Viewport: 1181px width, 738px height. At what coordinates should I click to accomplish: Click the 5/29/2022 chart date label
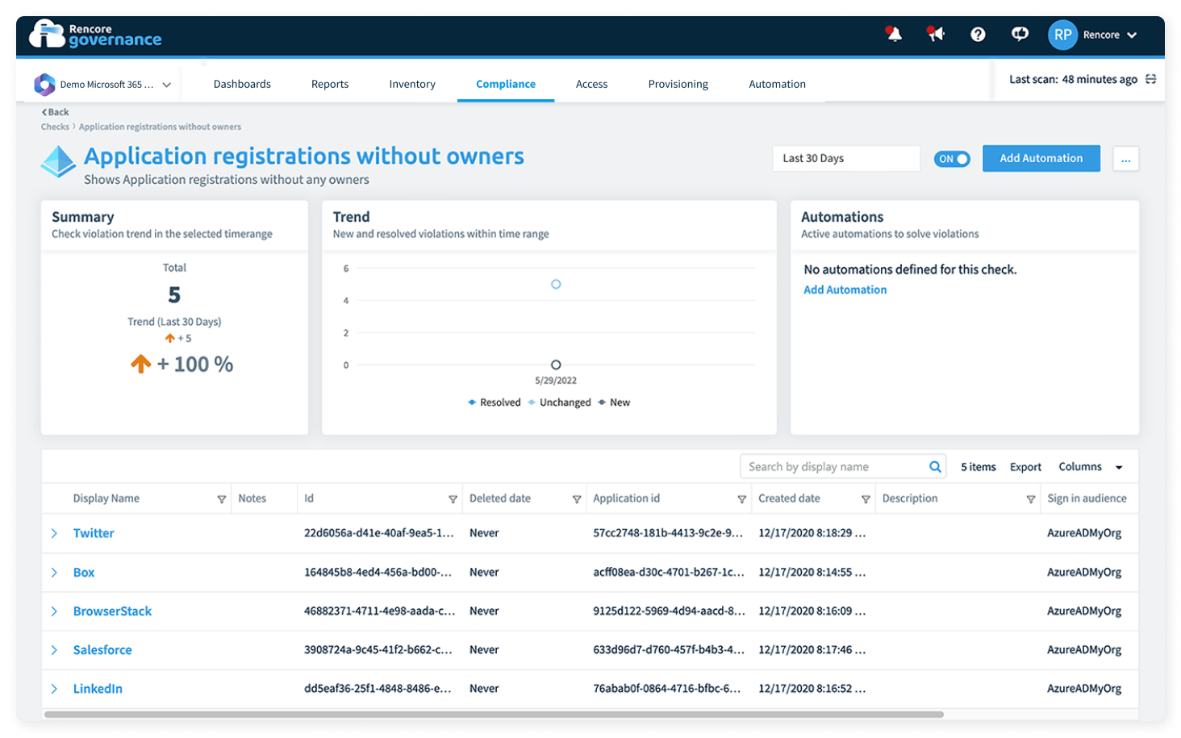tap(556, 381)
